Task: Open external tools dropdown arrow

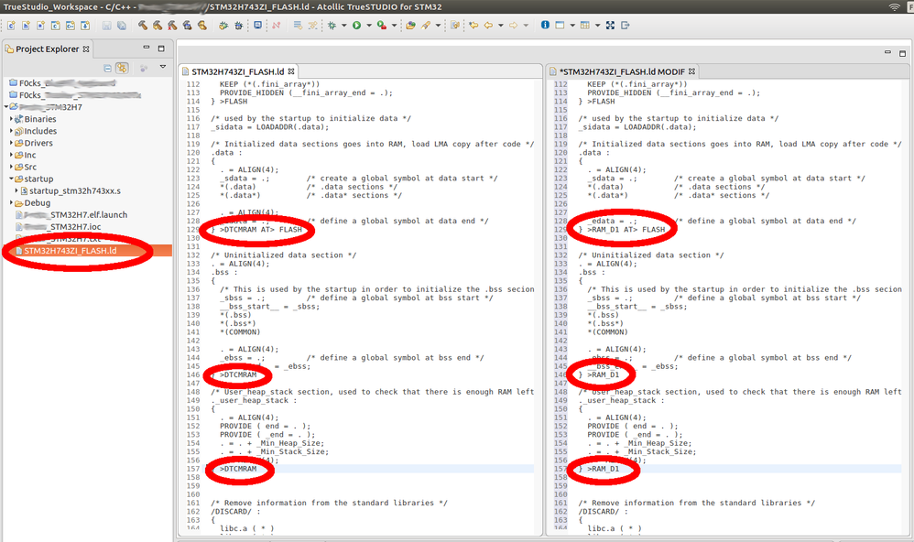Action: pos(394,26)
